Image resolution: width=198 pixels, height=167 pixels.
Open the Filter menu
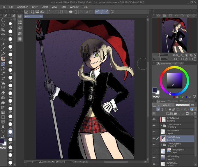(63, 7)
